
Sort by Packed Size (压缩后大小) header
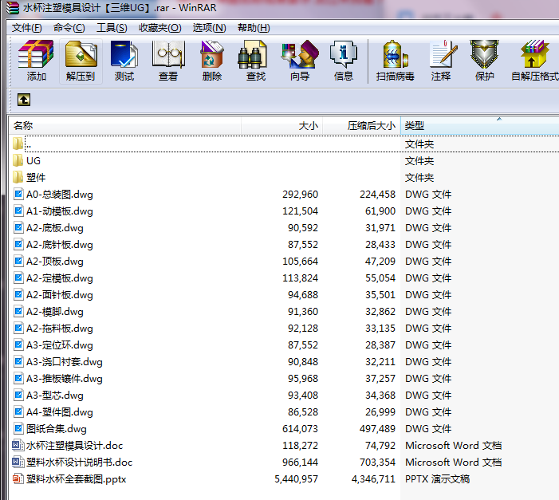(x=361, y=125)
